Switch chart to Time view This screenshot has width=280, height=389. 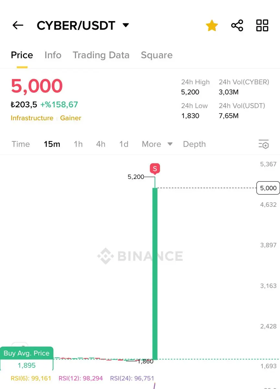click(21, 144)
